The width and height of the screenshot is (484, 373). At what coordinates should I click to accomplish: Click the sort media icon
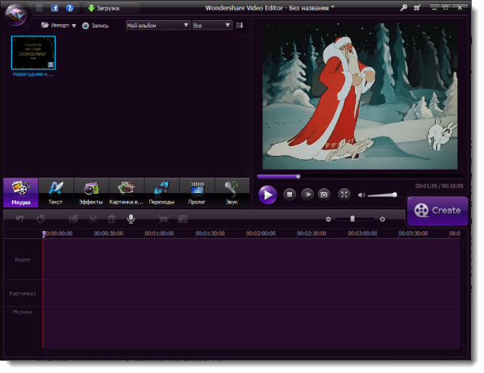click(240, 25)
